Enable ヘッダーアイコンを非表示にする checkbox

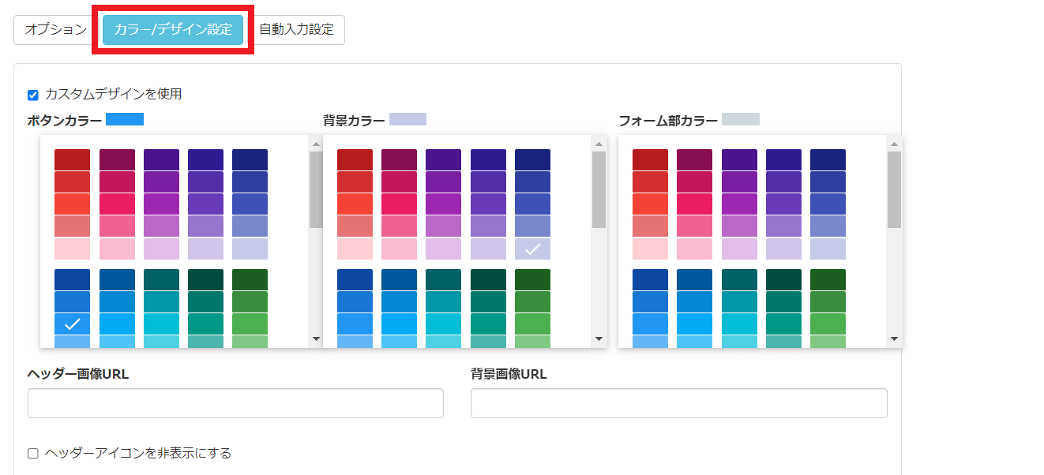(33, 454)
